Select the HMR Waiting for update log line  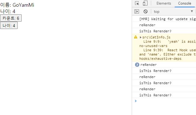pos(164,19)
